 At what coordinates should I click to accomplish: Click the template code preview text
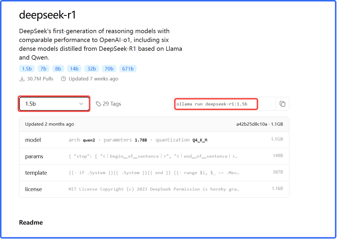(154, 173)
